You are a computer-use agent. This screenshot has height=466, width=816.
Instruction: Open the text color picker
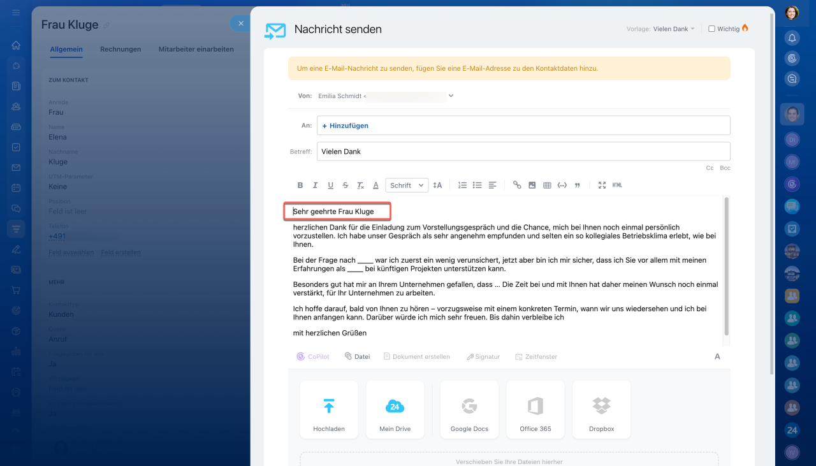[x=376, y=186]
